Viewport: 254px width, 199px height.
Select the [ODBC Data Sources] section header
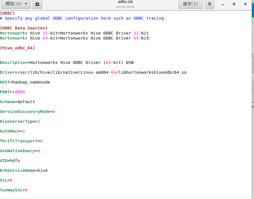(x=24, y=28)
